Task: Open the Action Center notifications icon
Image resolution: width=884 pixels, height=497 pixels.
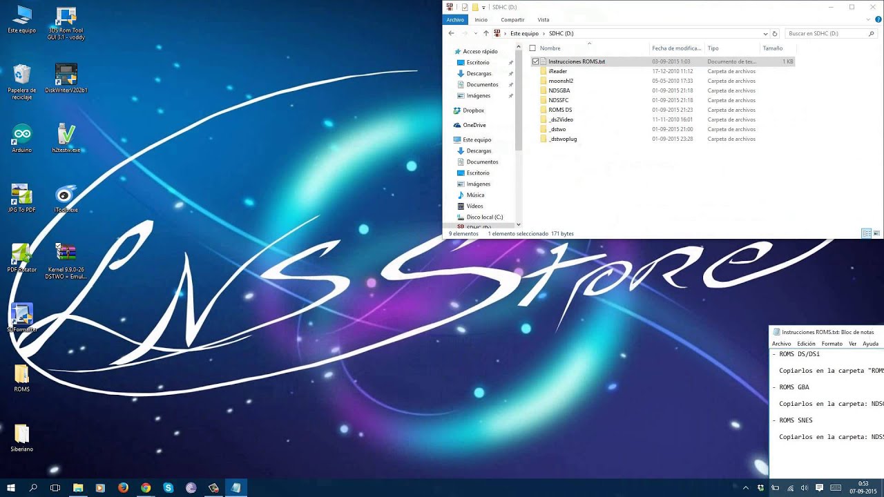Action: tap(819, 488)
